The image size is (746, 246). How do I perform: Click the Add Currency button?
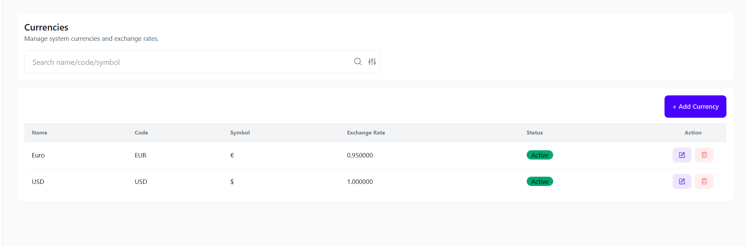[695, 107]
